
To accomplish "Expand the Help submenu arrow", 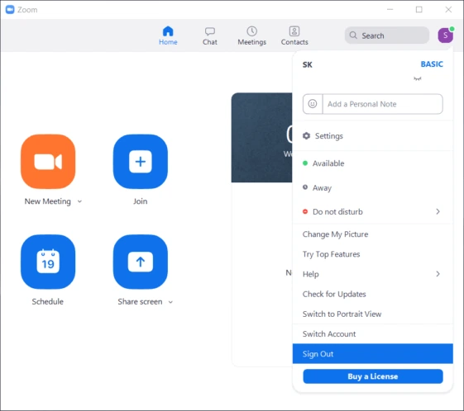I will pyautogui.click(x=438, y=274).
